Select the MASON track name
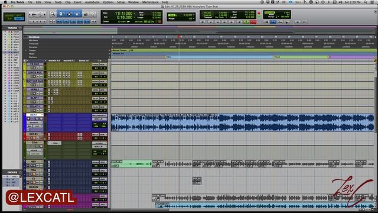The width and height of the screenshot is (378, 213). 34,187
